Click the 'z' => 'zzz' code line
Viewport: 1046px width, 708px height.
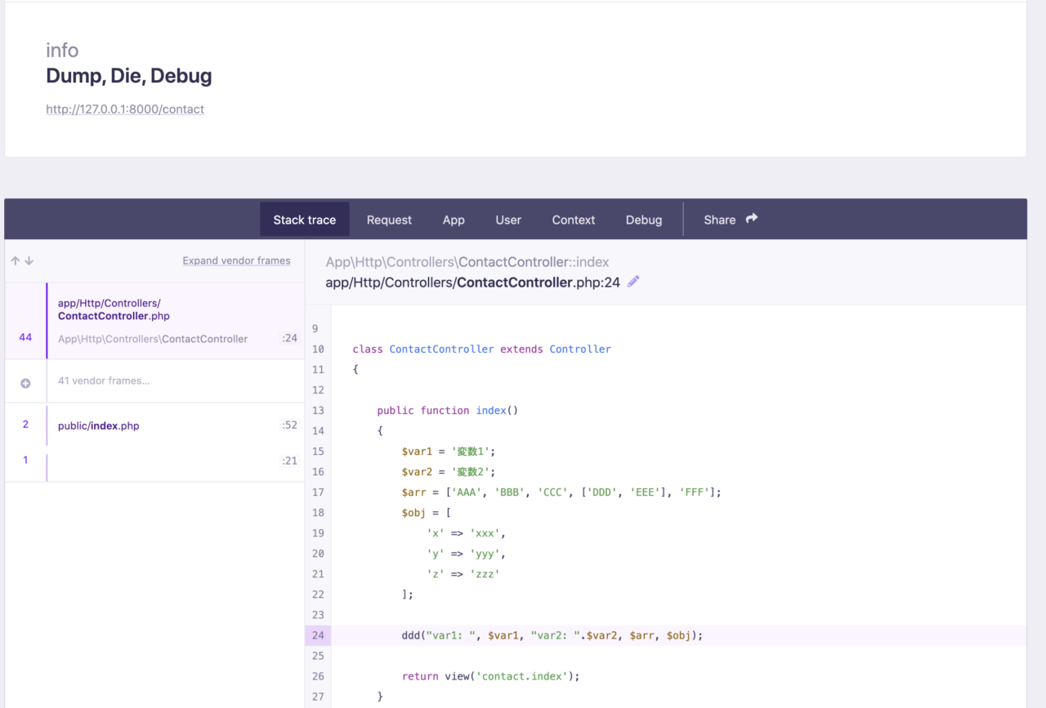[463, 573]
